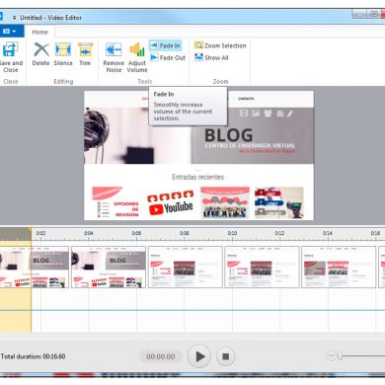This screenshot has width=385, height=385.
Task: Open the blue application menu dropdown
Action: pyautogui.click(x=10, y=32)
